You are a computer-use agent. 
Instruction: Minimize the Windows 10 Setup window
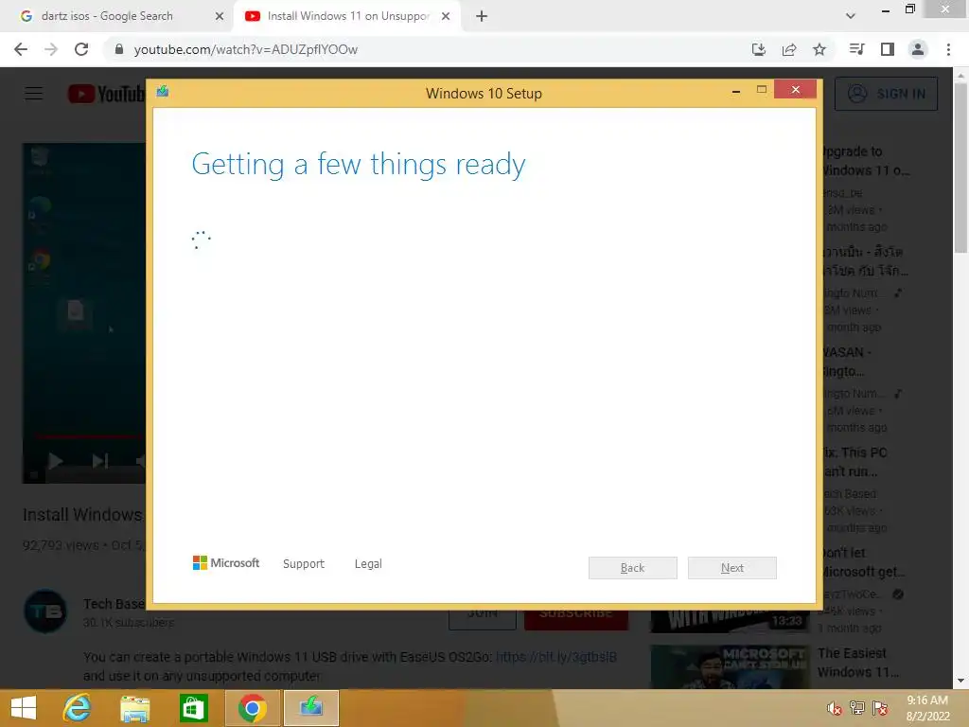coord(736,92)
